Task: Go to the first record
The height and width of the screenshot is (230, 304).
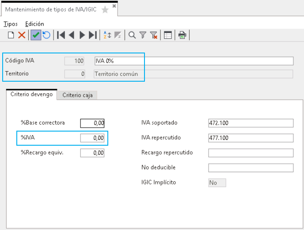Action: point(61,35)
